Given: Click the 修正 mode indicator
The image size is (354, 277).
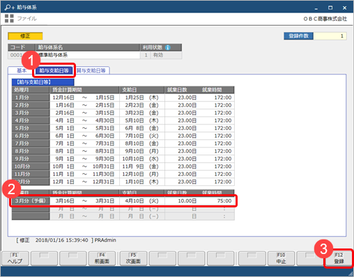Looking at the screenshot, I should point(25,36).
